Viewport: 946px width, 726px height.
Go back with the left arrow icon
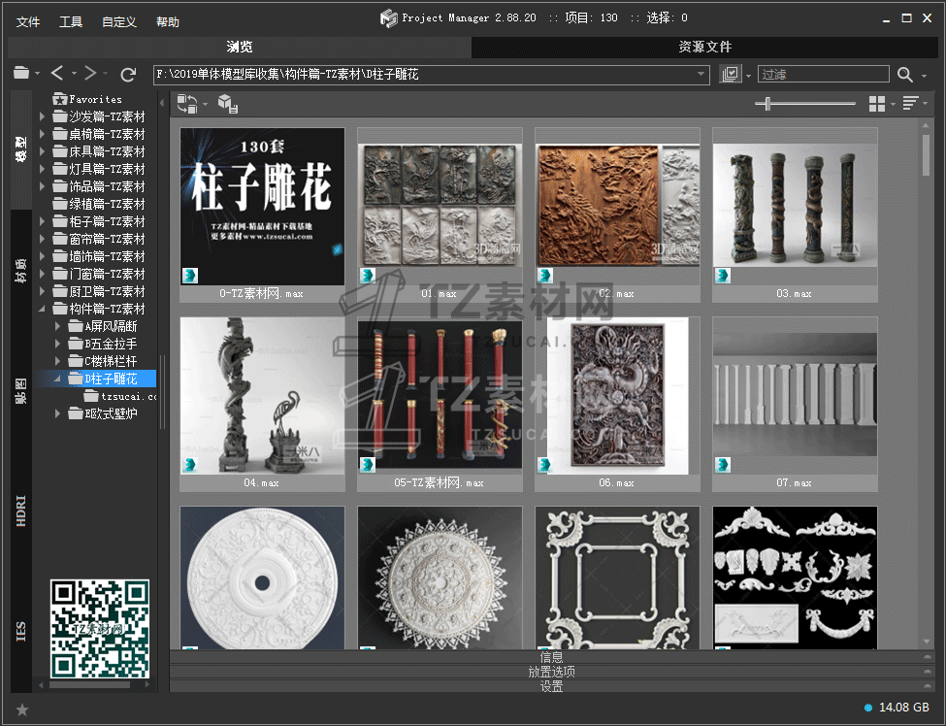tap(57, 74)
